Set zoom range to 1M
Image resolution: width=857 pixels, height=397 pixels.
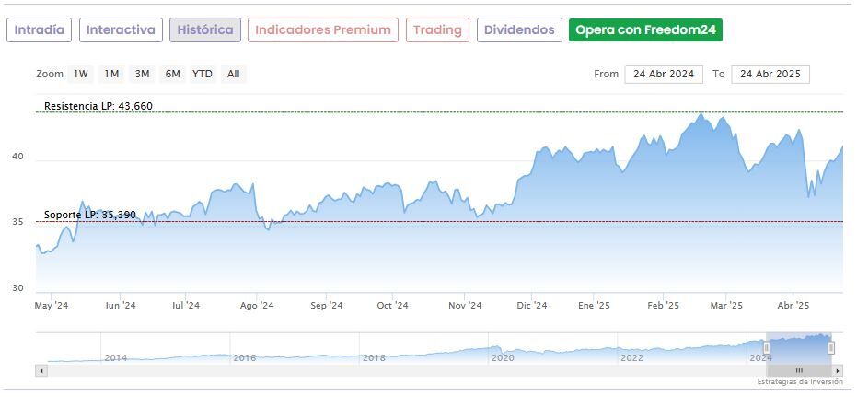click(111, 74)
